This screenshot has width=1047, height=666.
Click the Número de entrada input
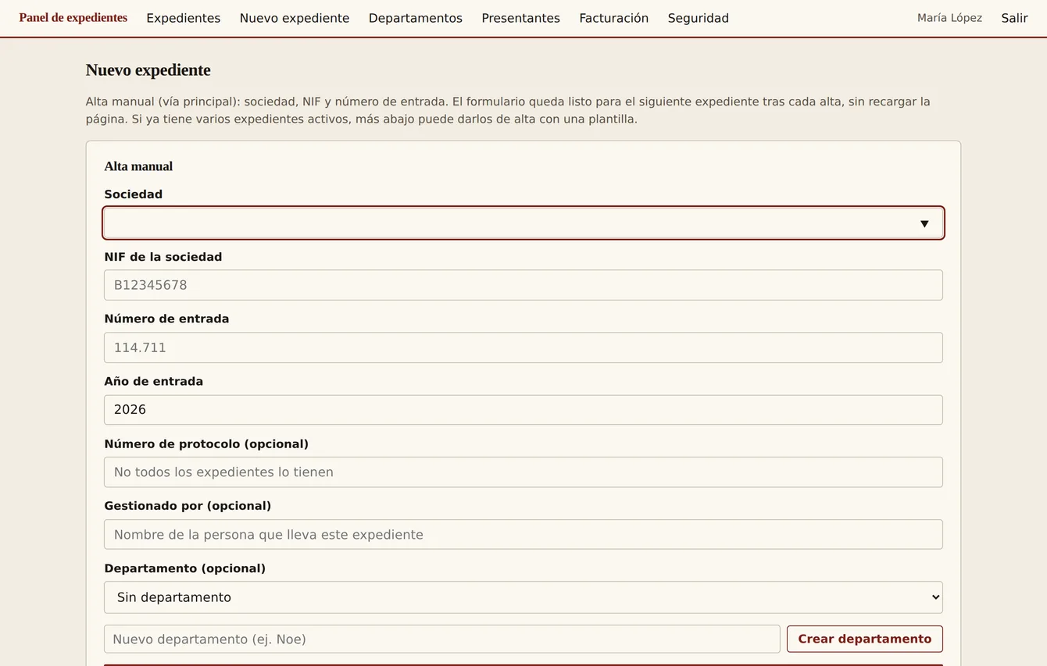point(523,347)
